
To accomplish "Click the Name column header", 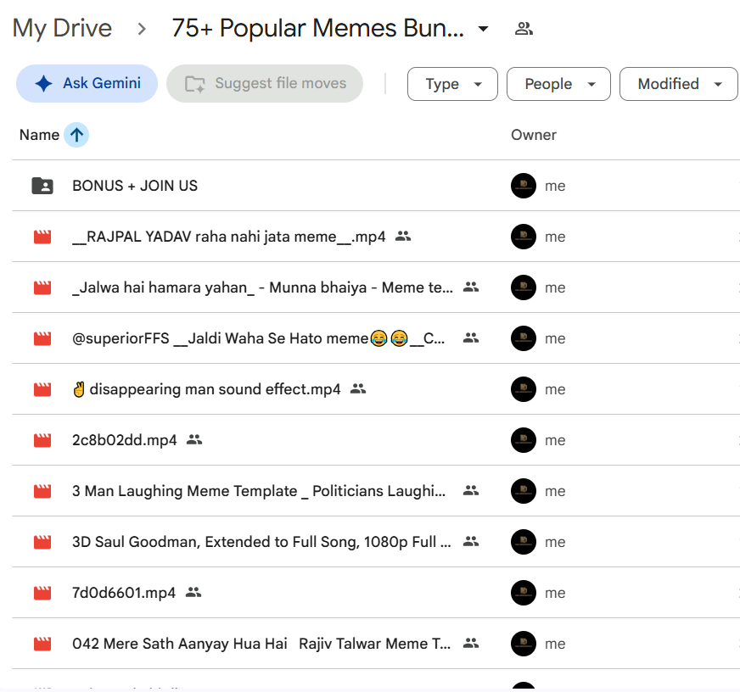I will pyautogui.click(x=39, y=135).
